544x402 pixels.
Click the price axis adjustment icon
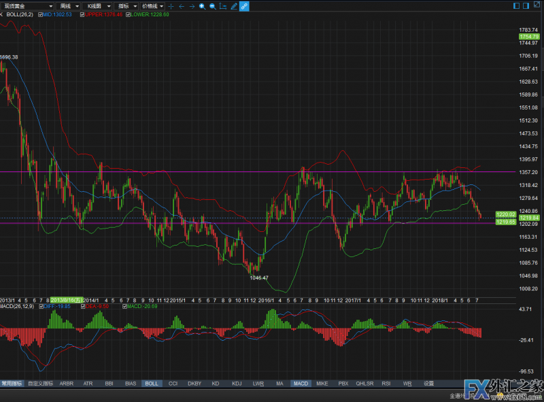(223, 5)
